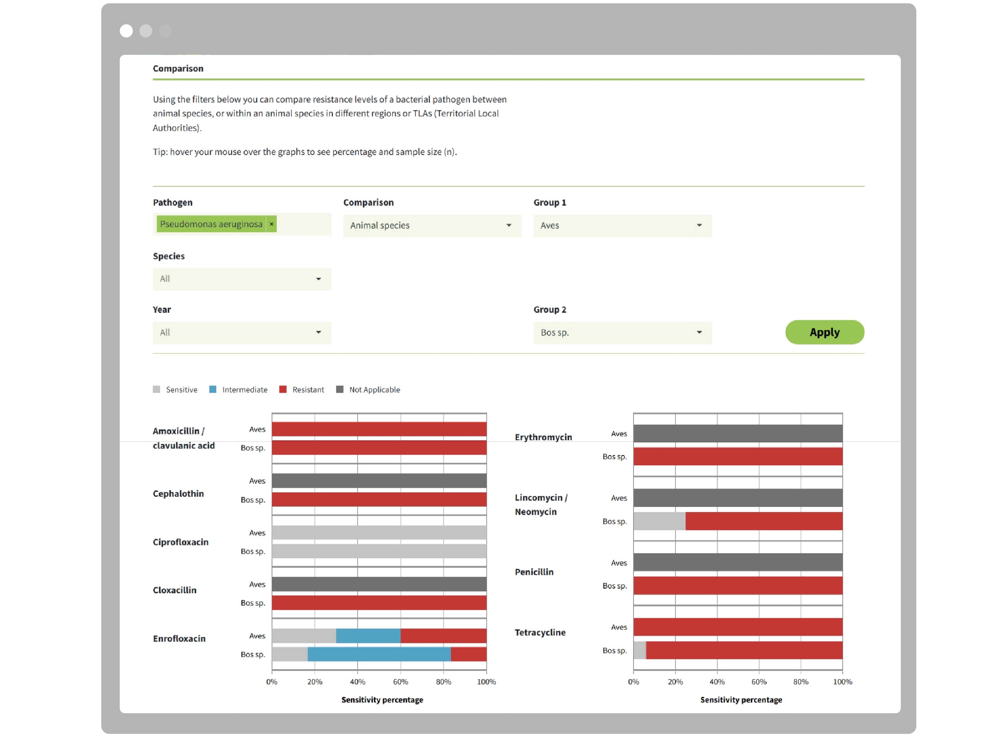The height and width of the screenshot is (738, 1006).
Task: Click the Tetracycline Bos sp. small grey segment
Action: tap(639, 651)
